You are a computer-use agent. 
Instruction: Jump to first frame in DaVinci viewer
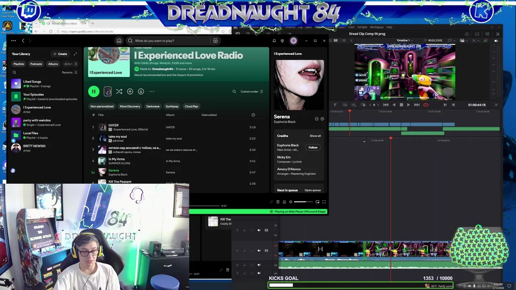click(x=385, y=105)
